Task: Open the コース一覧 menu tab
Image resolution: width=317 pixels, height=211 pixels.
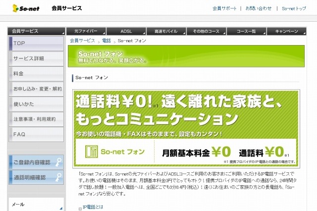Action: tap(247, 31)
